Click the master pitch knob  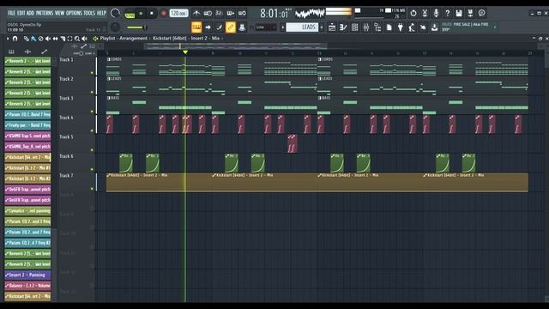tap(115, 27)
